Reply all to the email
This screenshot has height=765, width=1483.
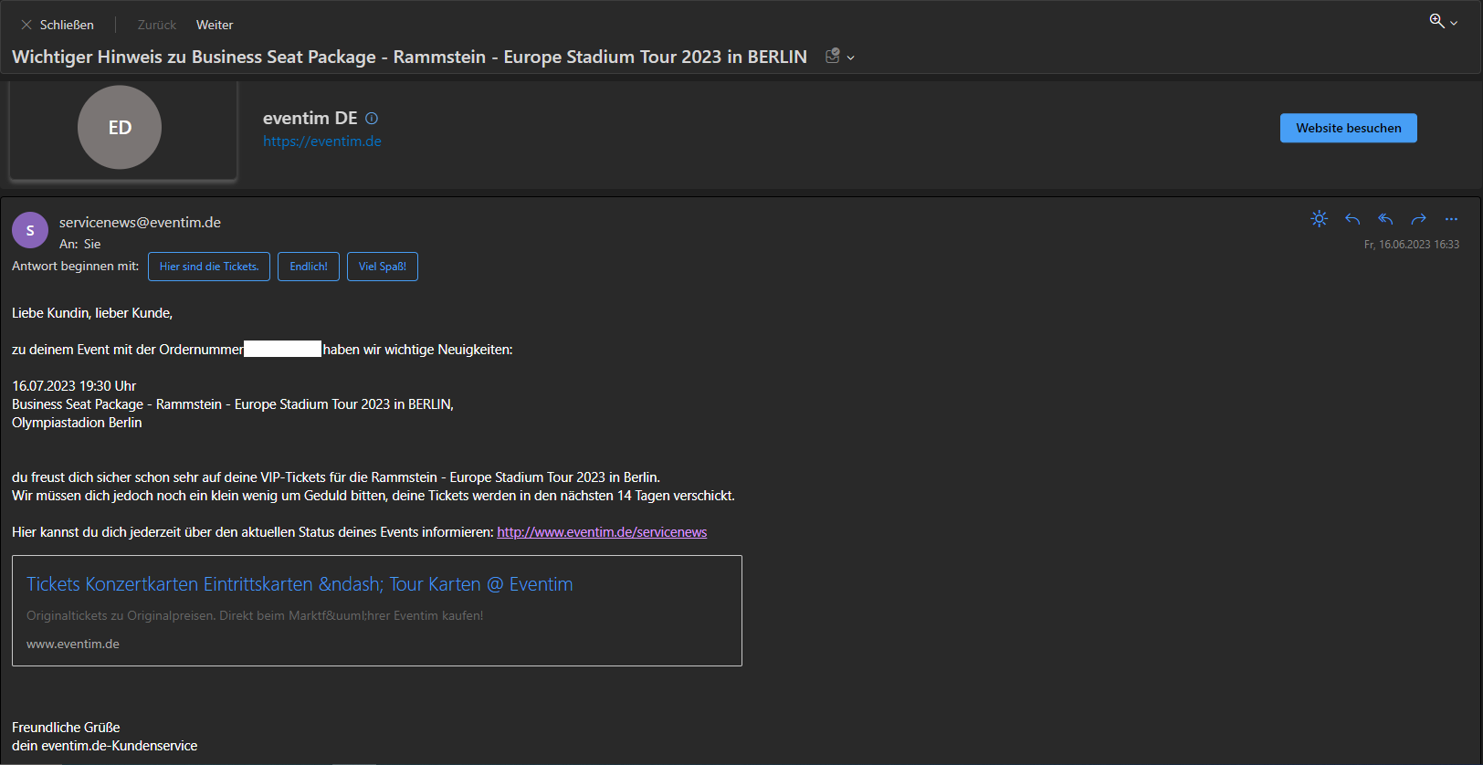(1385, 219)
